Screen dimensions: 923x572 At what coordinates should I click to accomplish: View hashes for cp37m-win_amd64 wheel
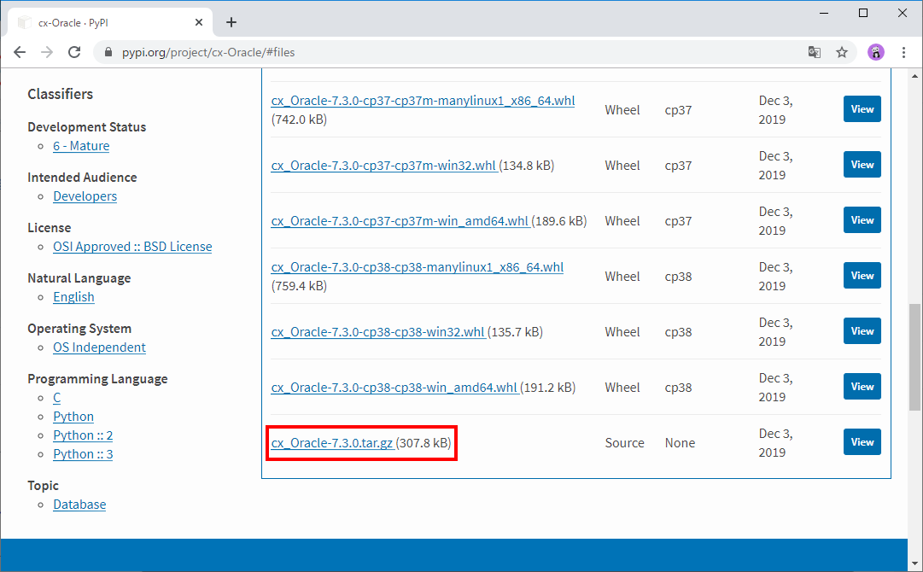(x=862, y=220)
